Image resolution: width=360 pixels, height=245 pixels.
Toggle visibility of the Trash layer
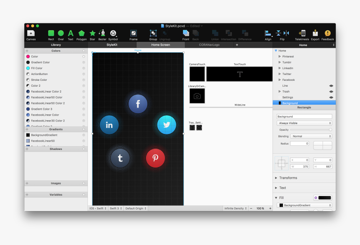click(x=331, y=91)
